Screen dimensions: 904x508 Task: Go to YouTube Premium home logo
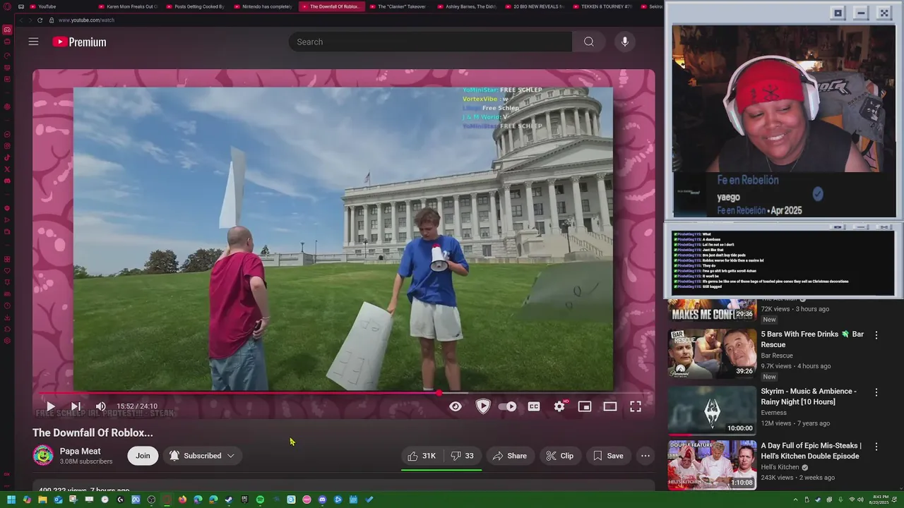(x=79, y=42)
